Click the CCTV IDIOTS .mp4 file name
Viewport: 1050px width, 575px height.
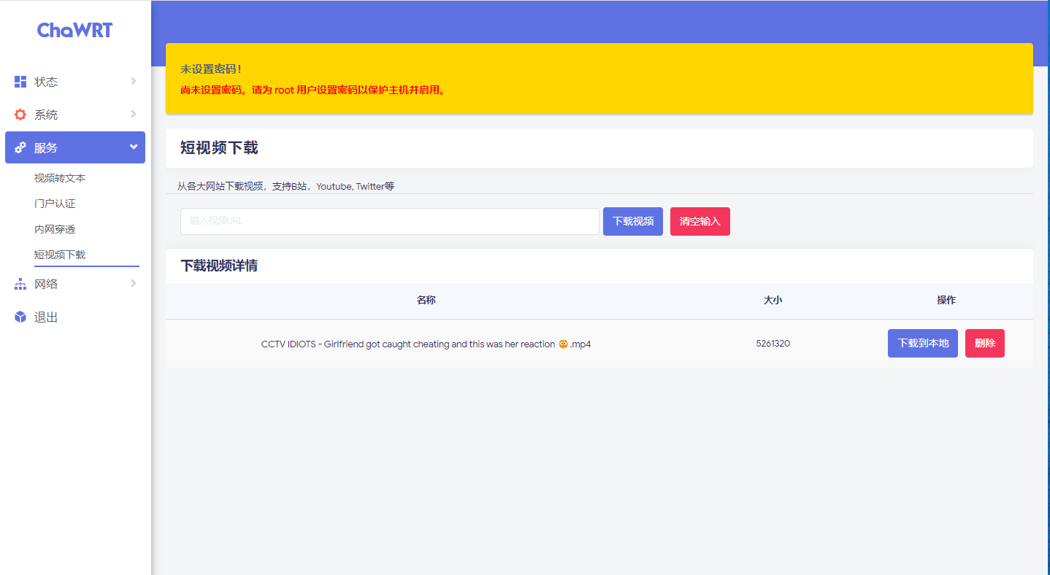coord(426,344)
